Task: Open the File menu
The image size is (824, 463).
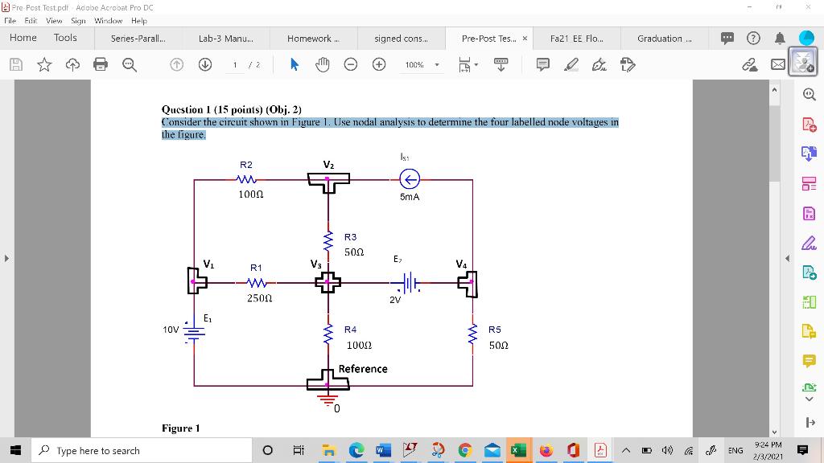Action: click(10, 20)
